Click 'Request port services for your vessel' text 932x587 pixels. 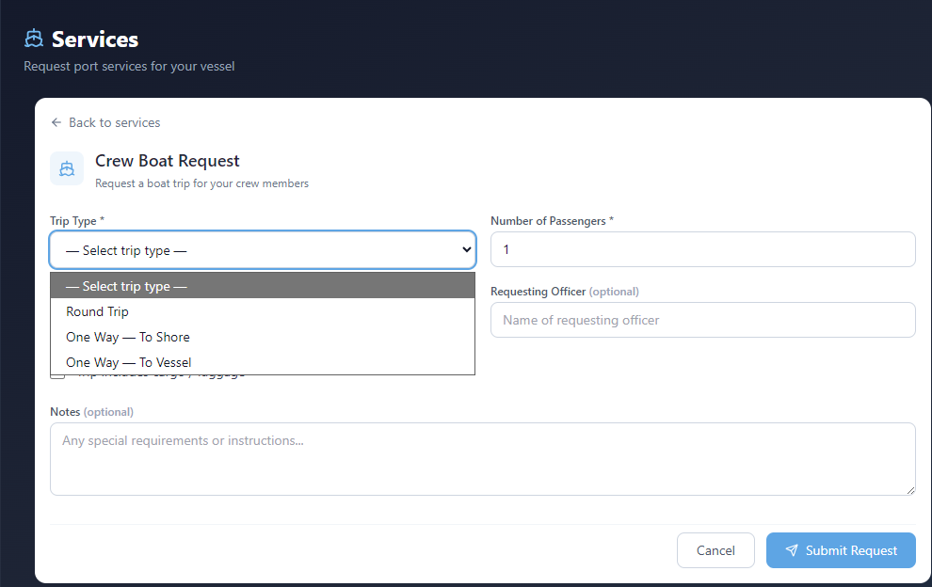pyautogui.click(x=129, y=67)
